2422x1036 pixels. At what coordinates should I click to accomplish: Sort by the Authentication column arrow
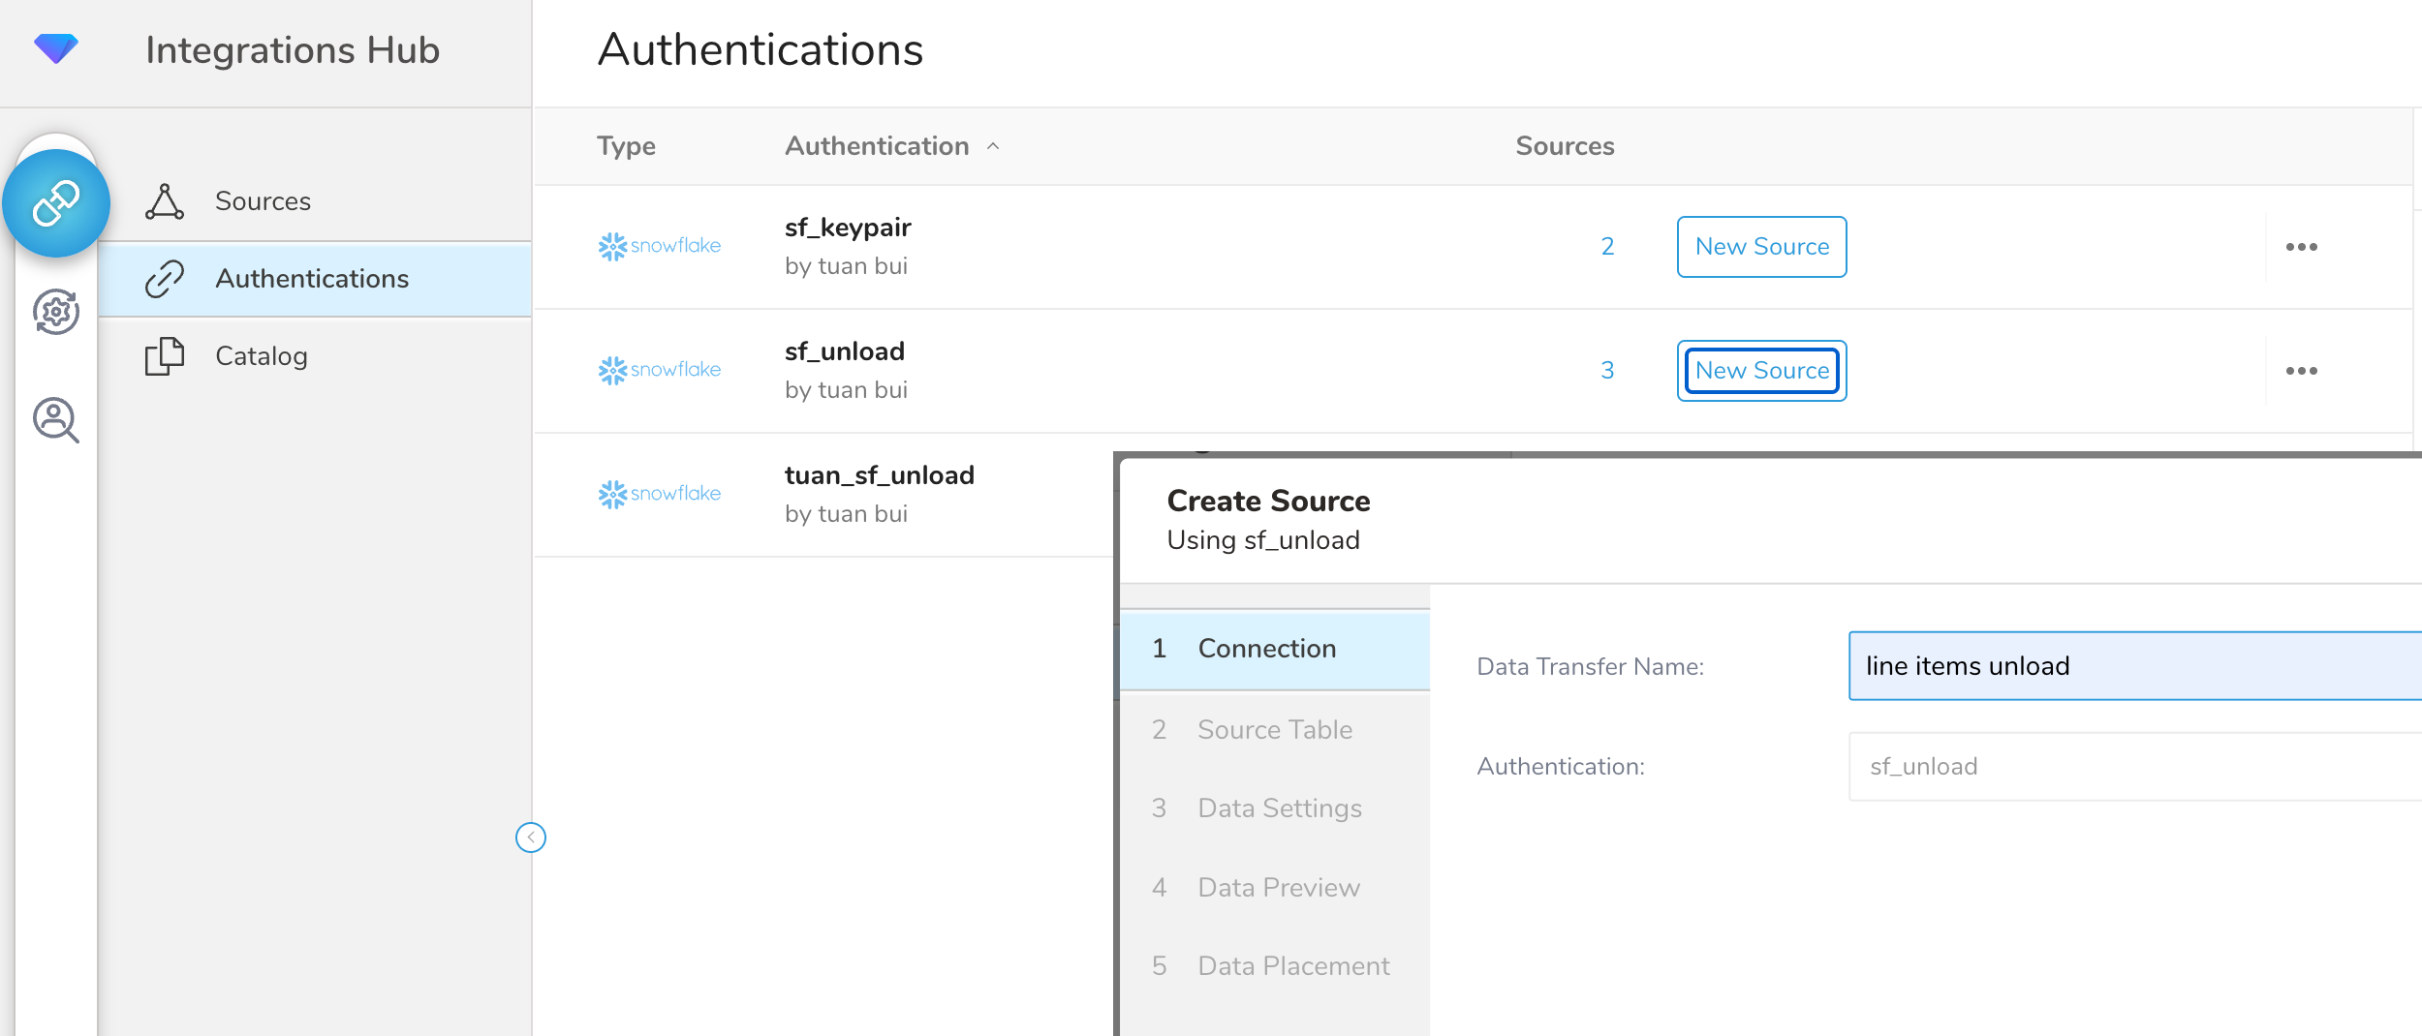pyautogui.click(x=993, y=146)
